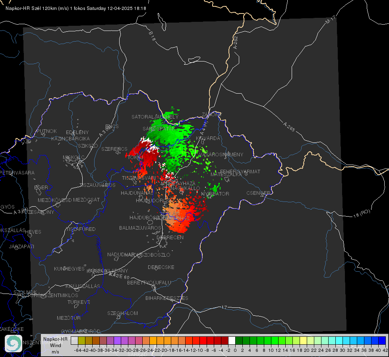Screen dimensions: 389x357
Task: Click the A-265 road label
Action: click(289, 127)
